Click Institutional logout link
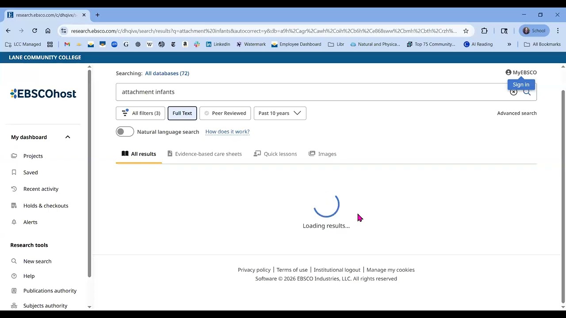Screen dimensions: 566x318 click(337, 270)
